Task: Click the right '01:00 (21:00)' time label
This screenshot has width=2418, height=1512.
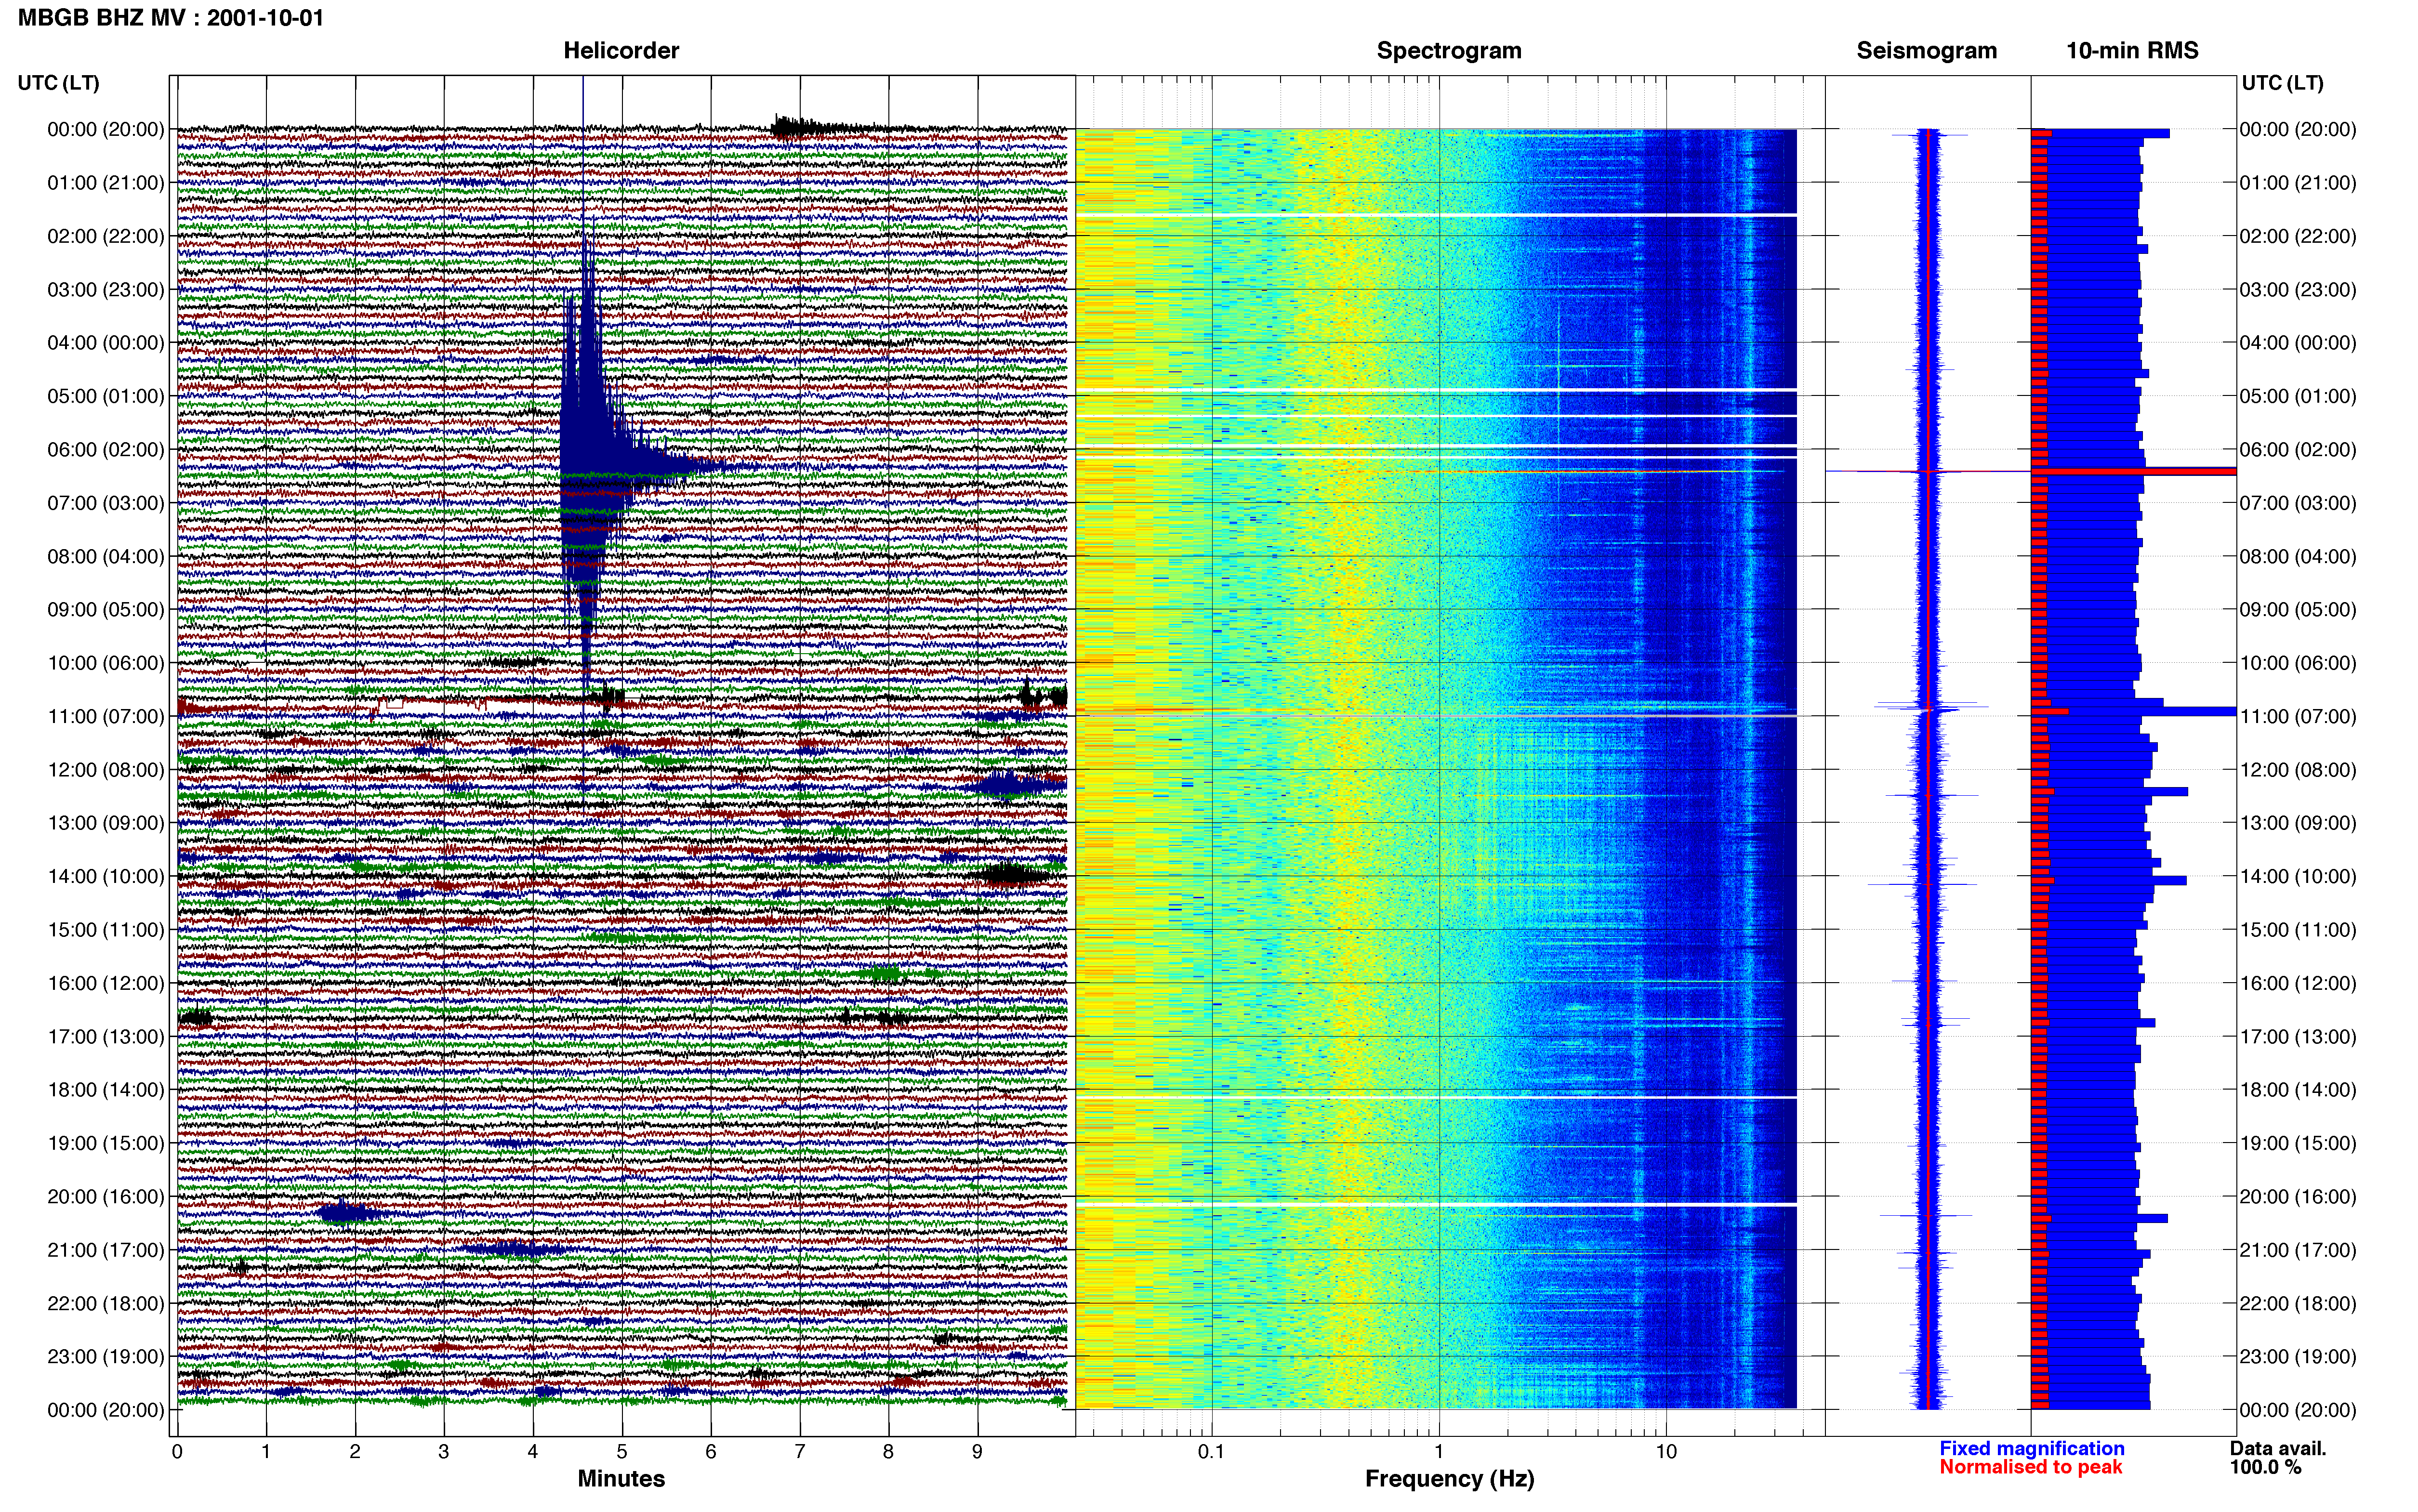Action: pyautogui.click(x=2298, y=182)
